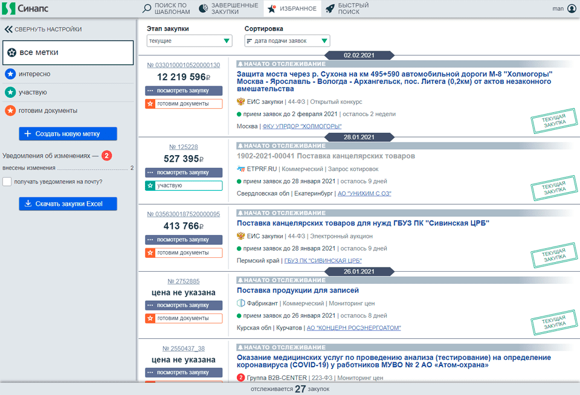
Task: Open customer link ФКУ УПРДОР "ХОЛМОГОРЫ"
Action: 302,126
